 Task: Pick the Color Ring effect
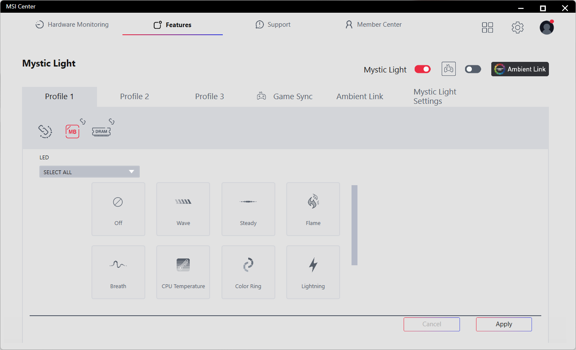[x=248, y=272]
